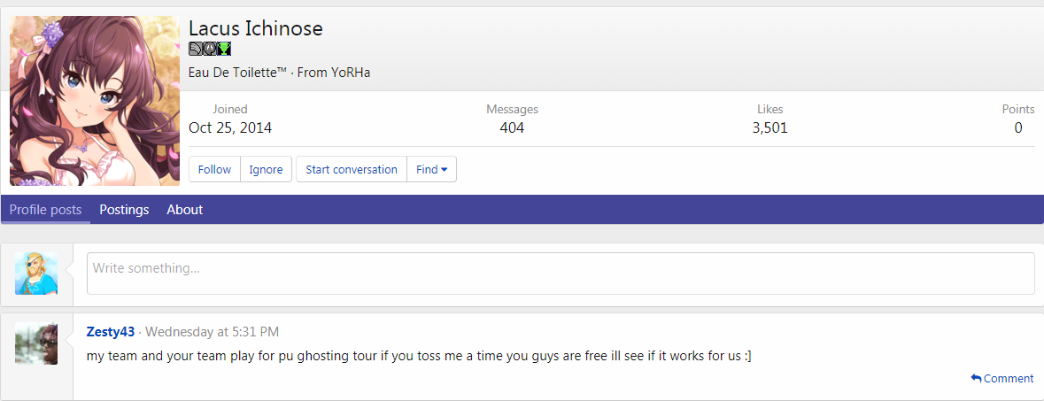Click the middle gray round badge icon
Screen dimensions: 1044x401
pos(210,49)
